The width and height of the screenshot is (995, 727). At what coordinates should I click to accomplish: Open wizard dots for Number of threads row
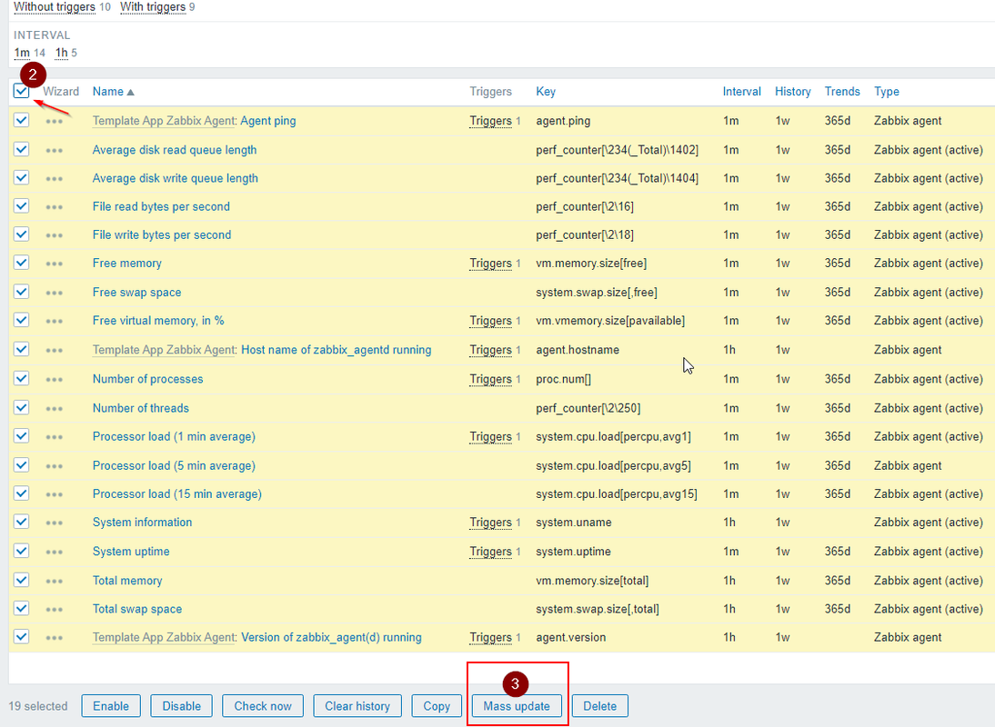54,408
